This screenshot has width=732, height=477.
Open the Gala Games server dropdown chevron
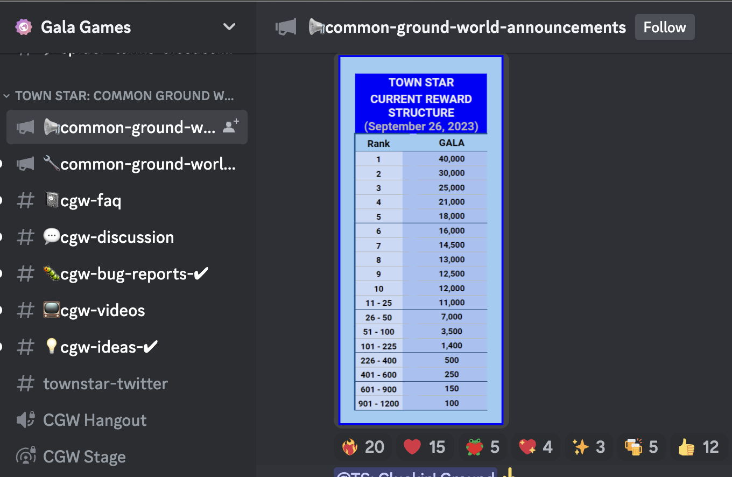point(229,27)
